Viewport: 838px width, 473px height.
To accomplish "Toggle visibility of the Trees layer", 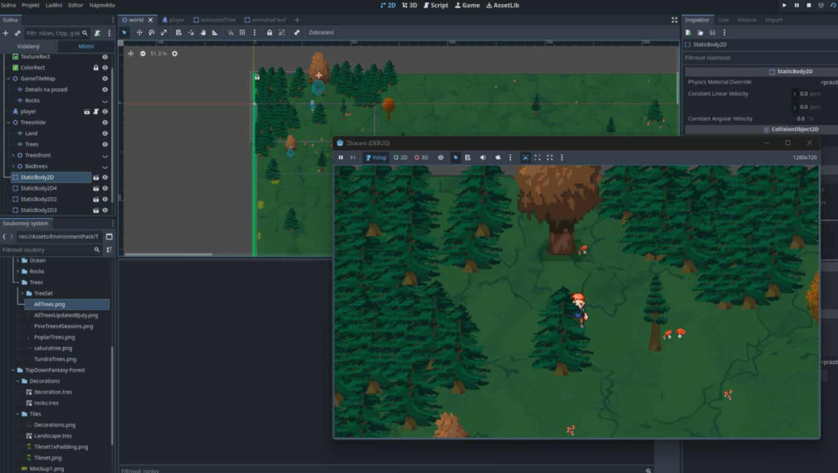I will (x=105, y=145).
